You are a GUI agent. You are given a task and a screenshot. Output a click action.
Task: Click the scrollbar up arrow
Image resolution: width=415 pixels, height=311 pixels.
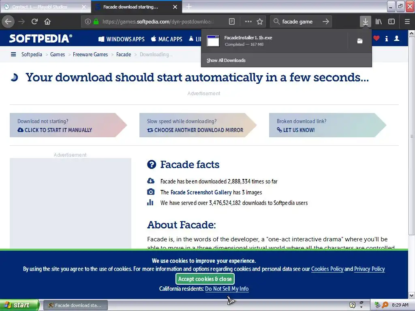tap(411, 33)
